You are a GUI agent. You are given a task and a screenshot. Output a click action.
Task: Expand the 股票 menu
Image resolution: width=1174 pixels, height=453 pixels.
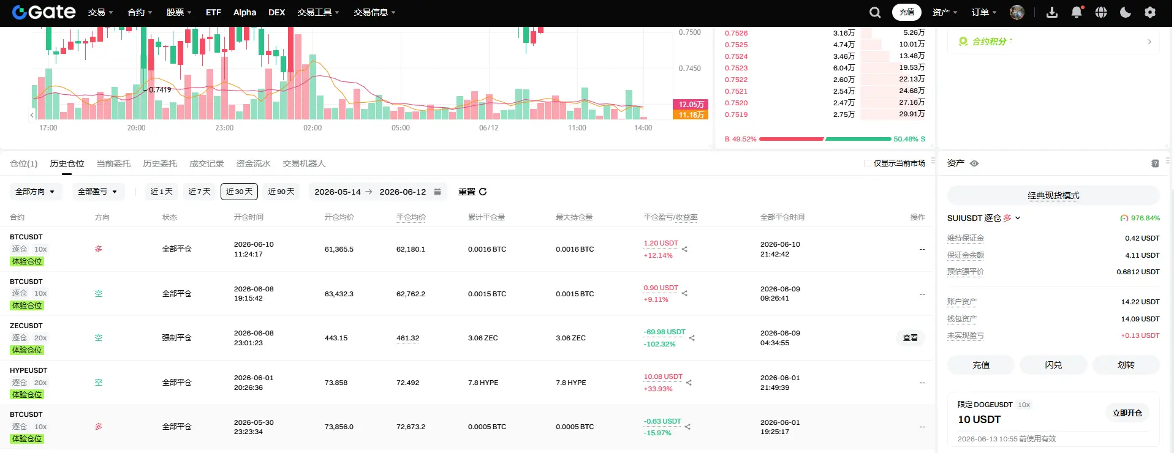(x=179, y=12)
